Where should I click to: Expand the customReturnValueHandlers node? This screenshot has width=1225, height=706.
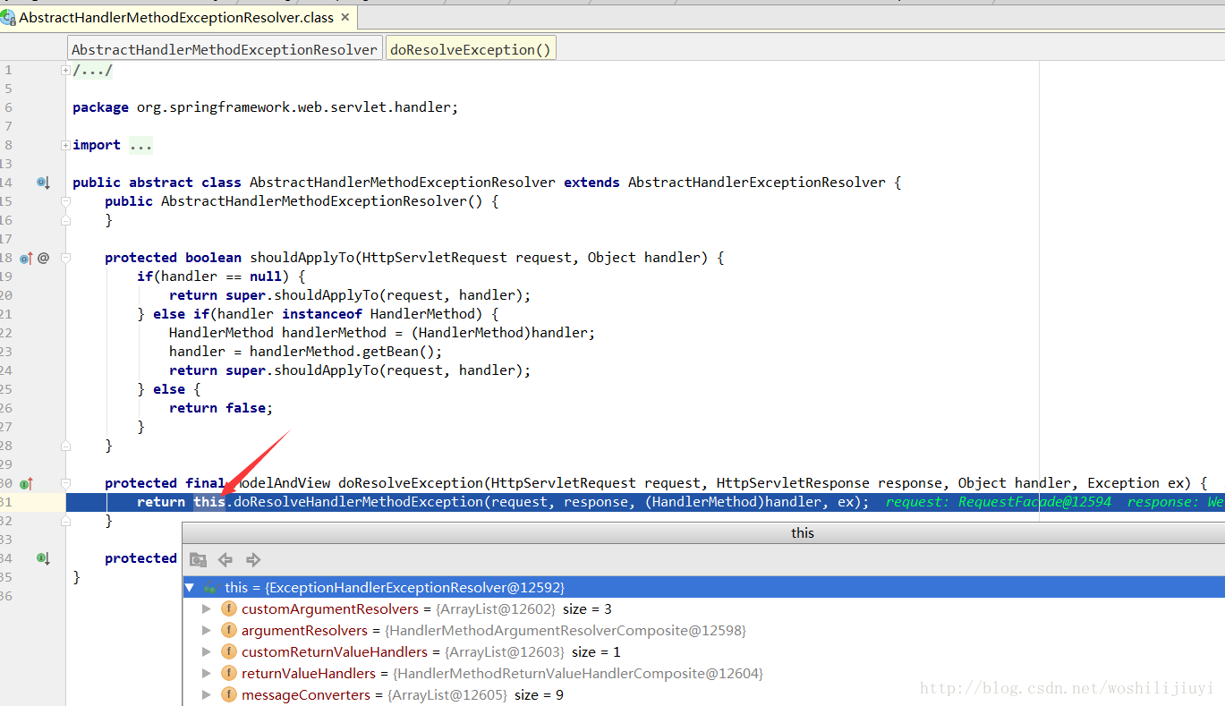[x=207, y=652]
